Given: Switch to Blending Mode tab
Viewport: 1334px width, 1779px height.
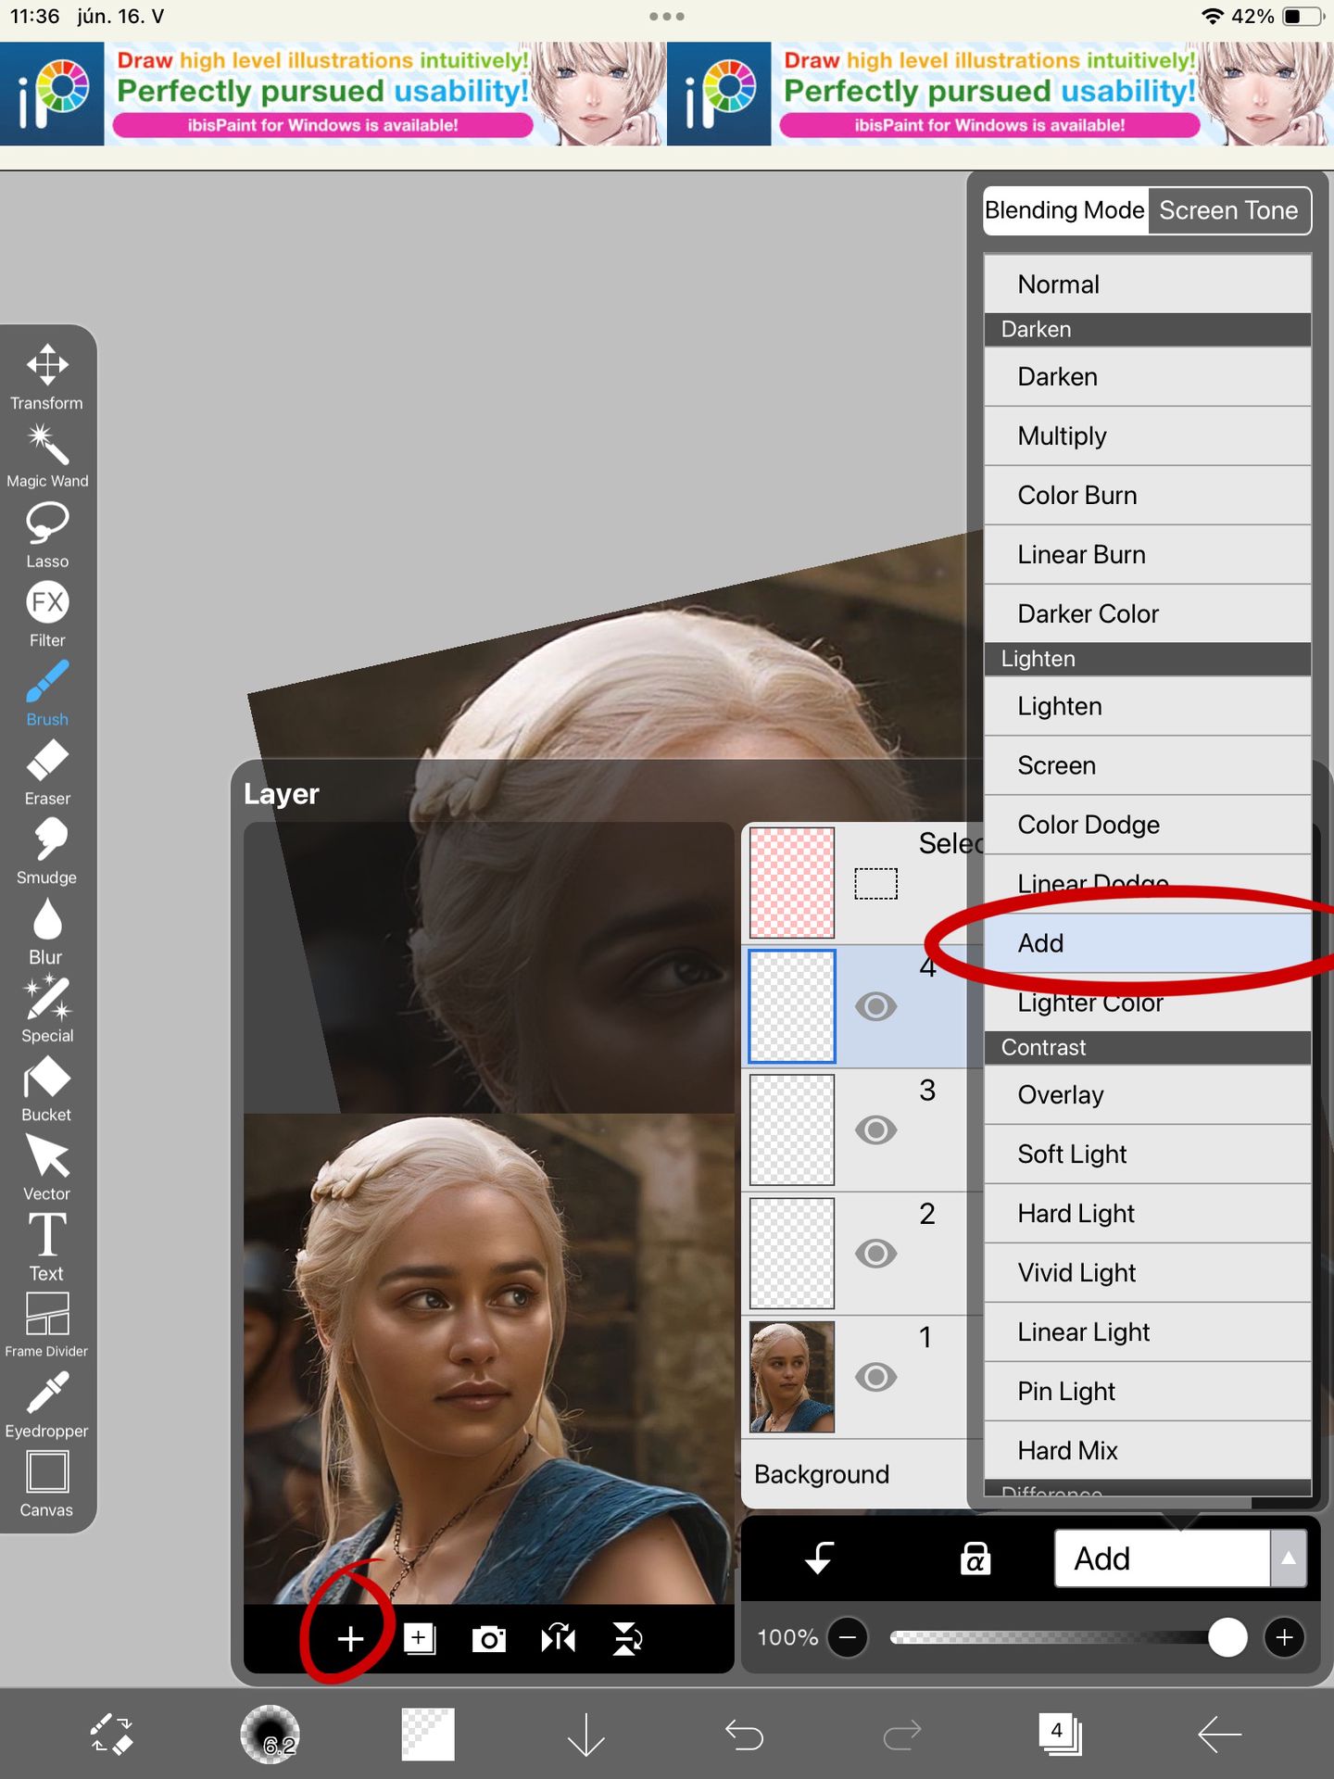Looking at the screenshot, I should [x=1065, y=210].
